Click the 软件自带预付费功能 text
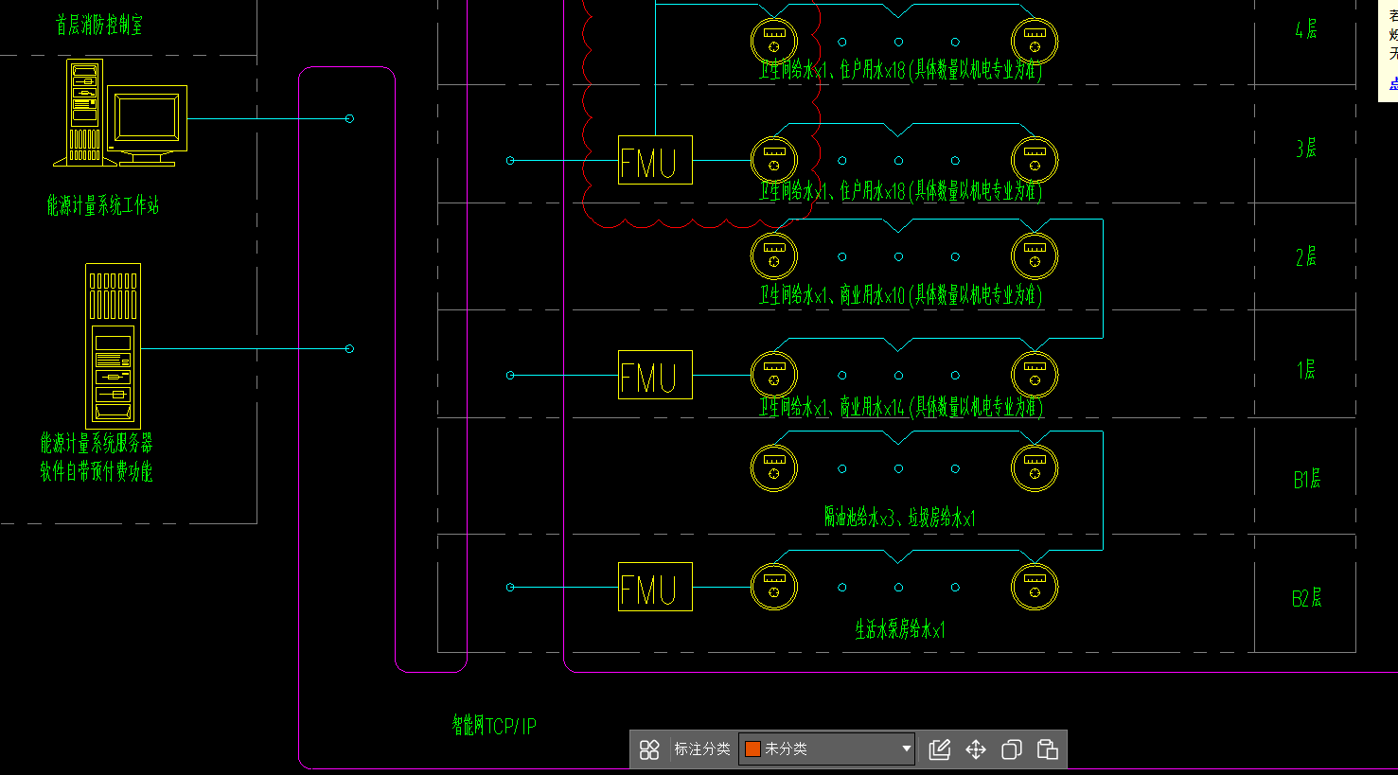 point(97,471)
